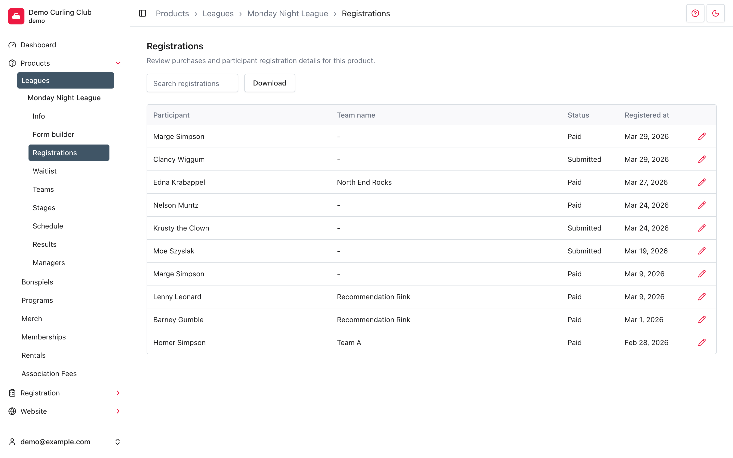Open the Schedule page

48,226
